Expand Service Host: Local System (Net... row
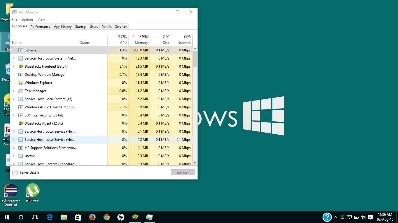The height and width of the screenshot is (223, 398). 13,58
